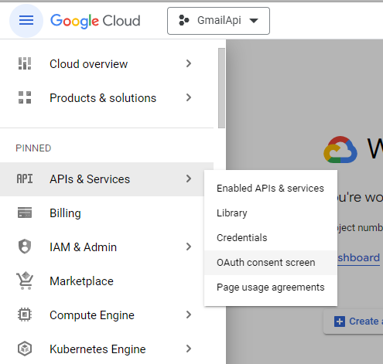This screenshot has height=364, width=383.
Task: Click the Billing credit card icon
Action: point(25,213)
